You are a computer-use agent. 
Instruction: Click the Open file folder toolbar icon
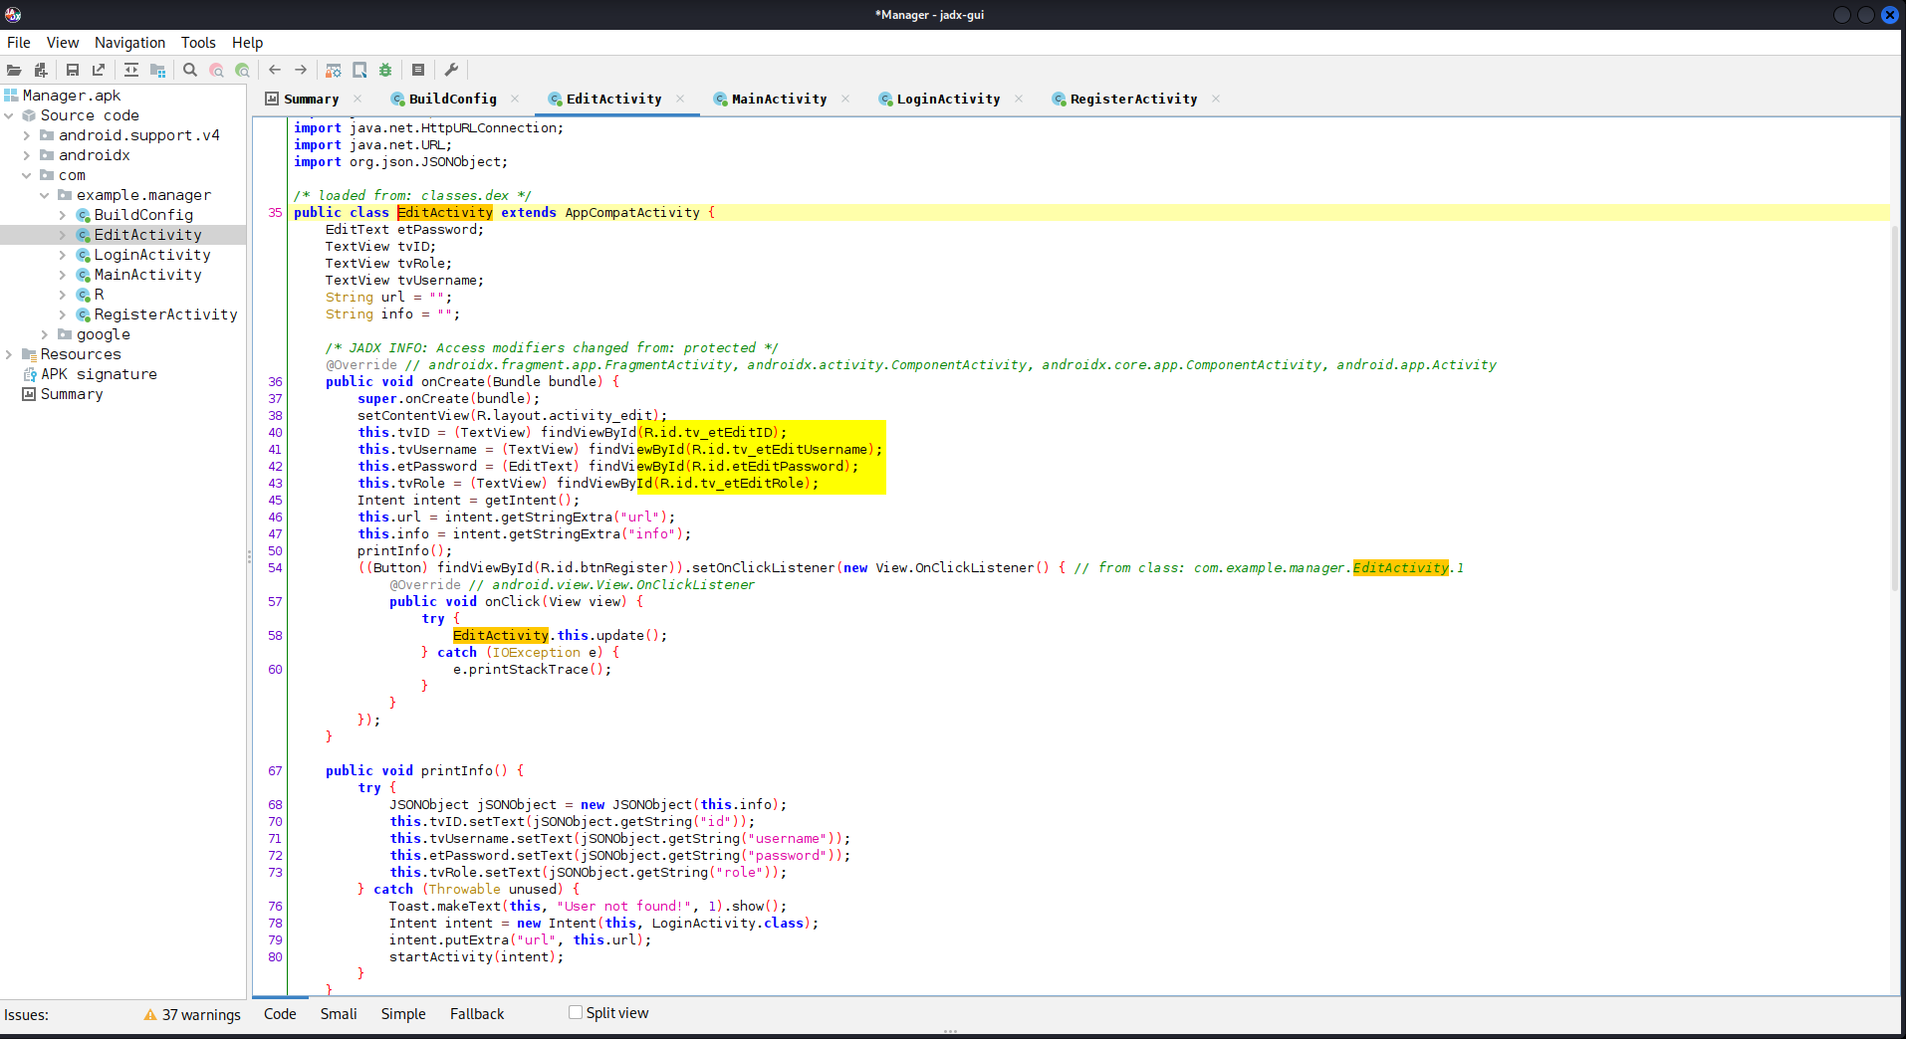point(14,70)
